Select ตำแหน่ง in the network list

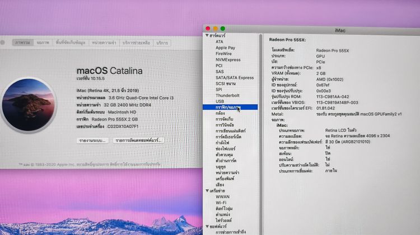point(223,214)
